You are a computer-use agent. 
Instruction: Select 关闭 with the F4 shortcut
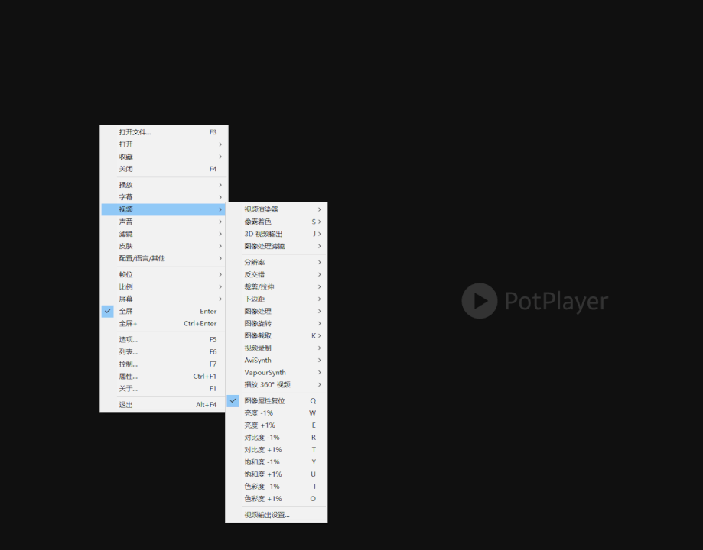pyautogui.click(x=164, y=169)
